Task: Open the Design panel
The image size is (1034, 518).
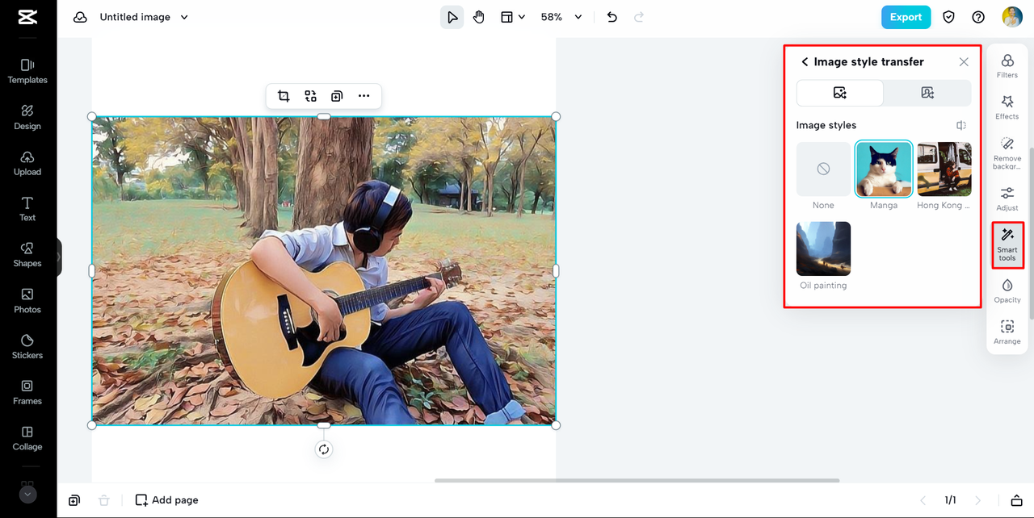Action: click(x=27, y=117)
